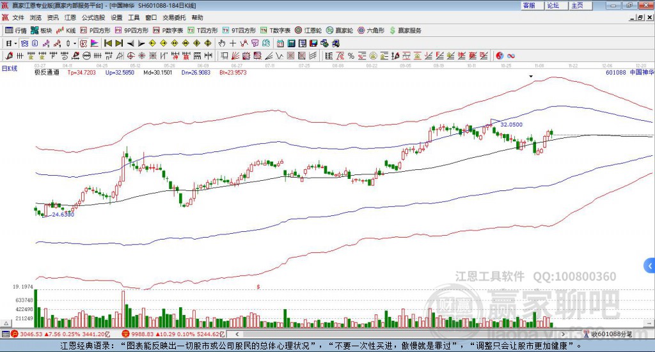Click the triangle button beside volume panel

pos(6,323)
